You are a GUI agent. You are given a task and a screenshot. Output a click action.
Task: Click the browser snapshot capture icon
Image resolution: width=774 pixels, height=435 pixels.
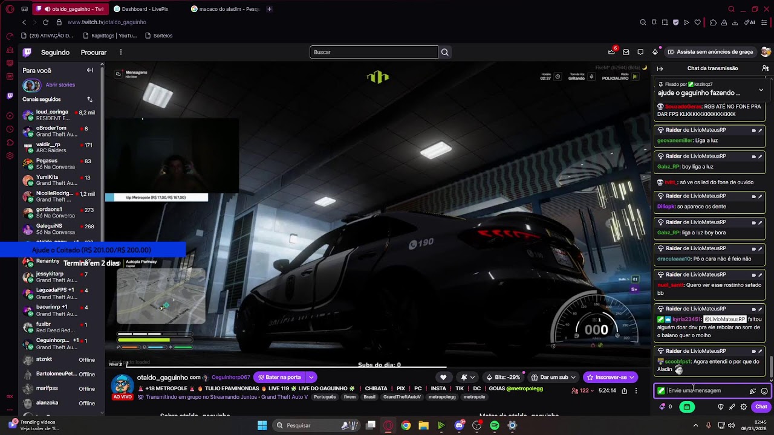tap(665, 22)
